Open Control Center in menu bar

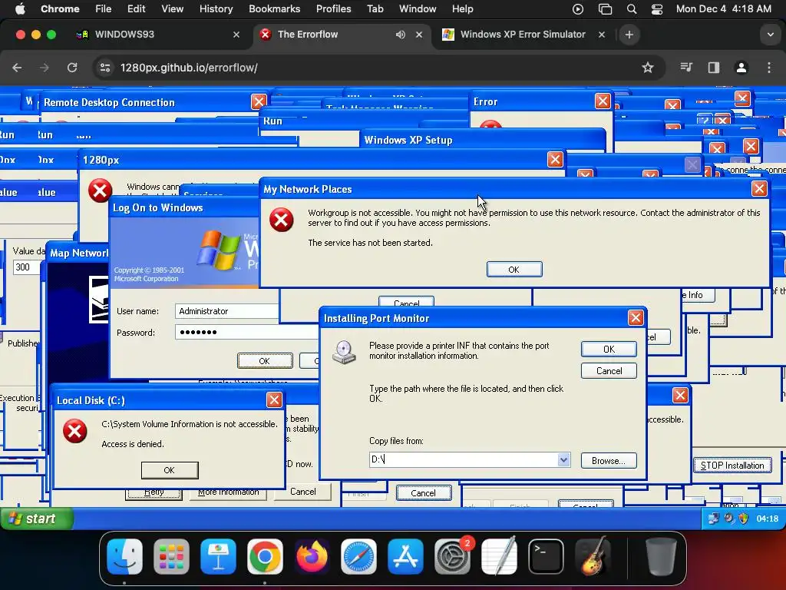pyautogui.click(x=657, y=9)
